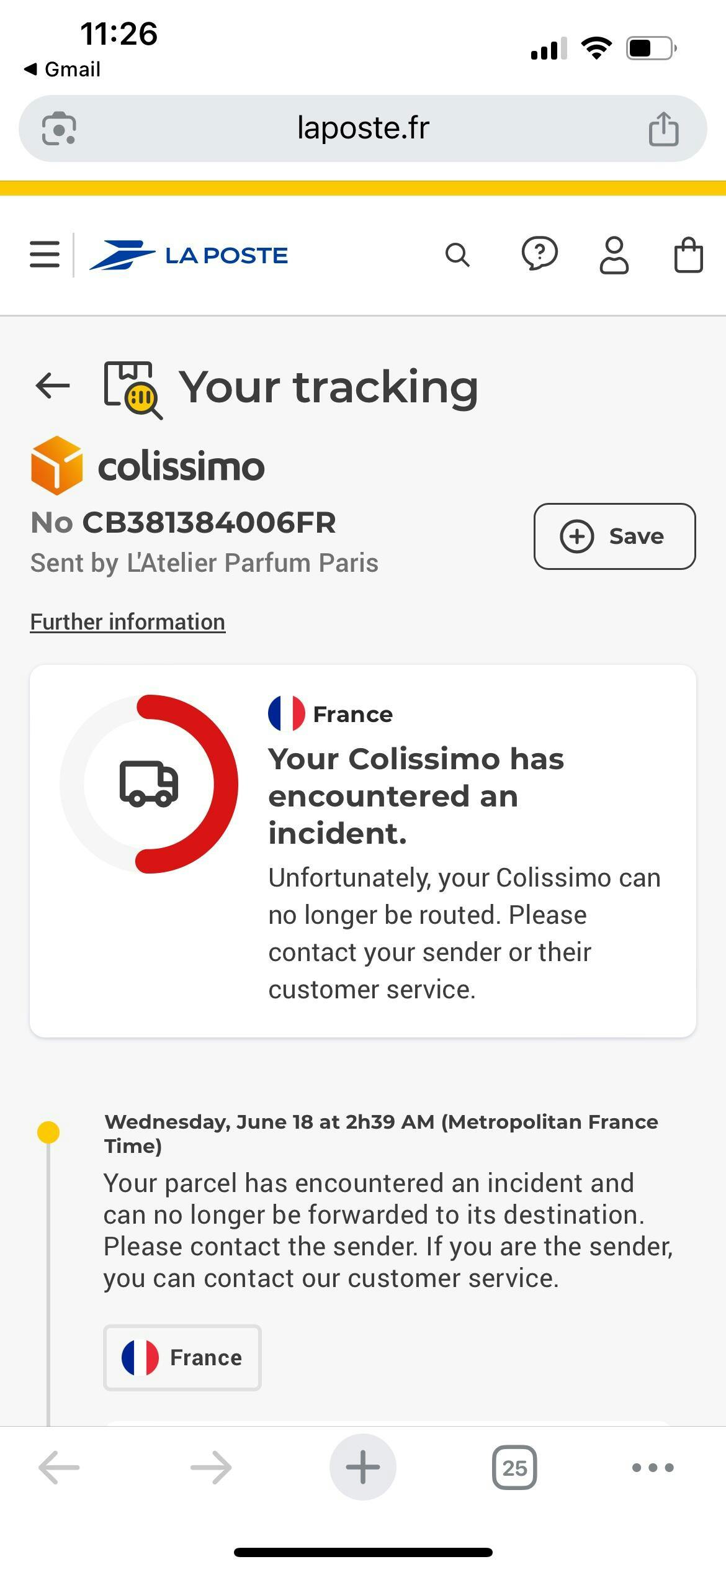This screenshot has width=726, height=1572.
Task: Select the June 18 yellow timeline marker
Action: tap(48, 1132)
